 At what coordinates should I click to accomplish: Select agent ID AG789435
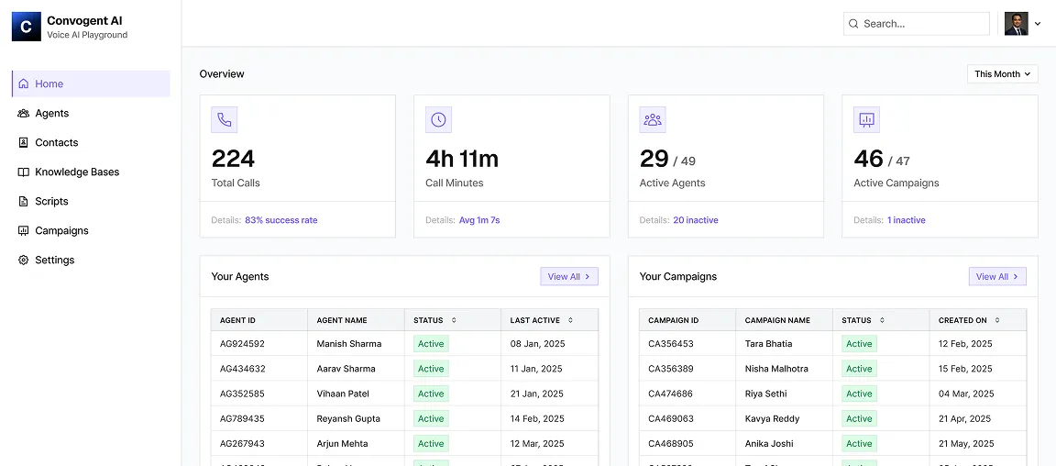click(242, 419)
